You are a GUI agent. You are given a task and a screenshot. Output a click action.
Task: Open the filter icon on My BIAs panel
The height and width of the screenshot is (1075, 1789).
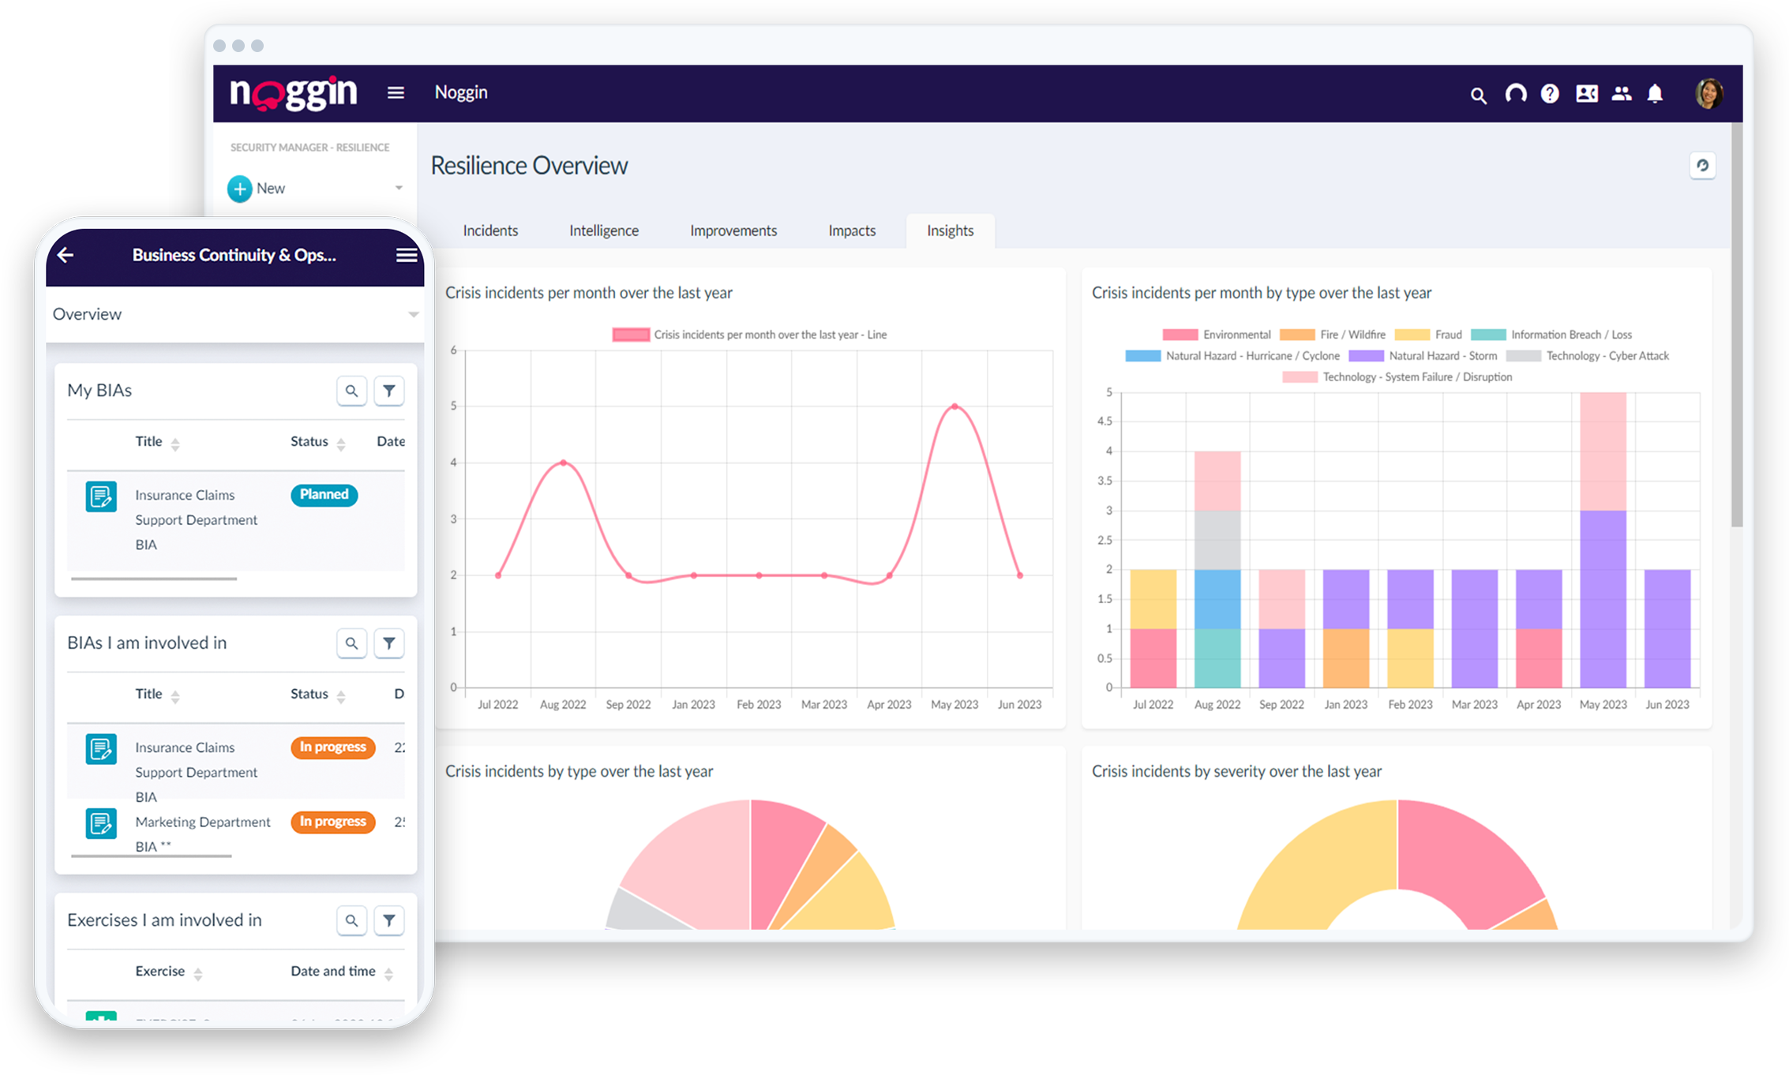tap(388, 390)
